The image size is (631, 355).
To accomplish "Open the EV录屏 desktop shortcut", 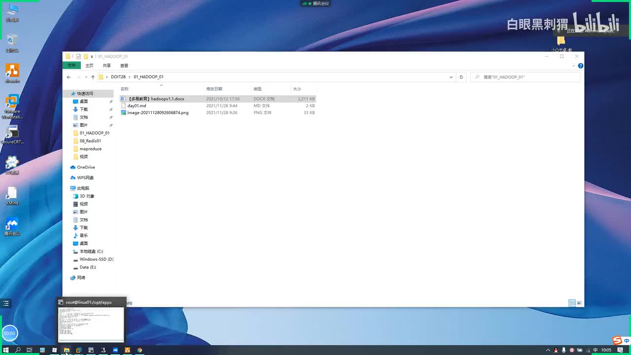I will pyautogui.click(x=12, y=165).
